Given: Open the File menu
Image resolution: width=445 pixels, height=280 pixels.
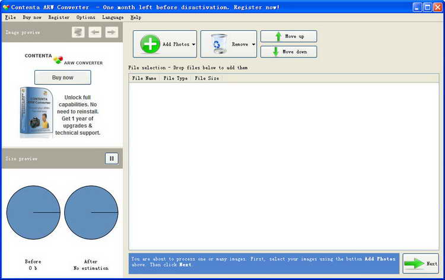Looking at the screenshot, I should 11,17.
